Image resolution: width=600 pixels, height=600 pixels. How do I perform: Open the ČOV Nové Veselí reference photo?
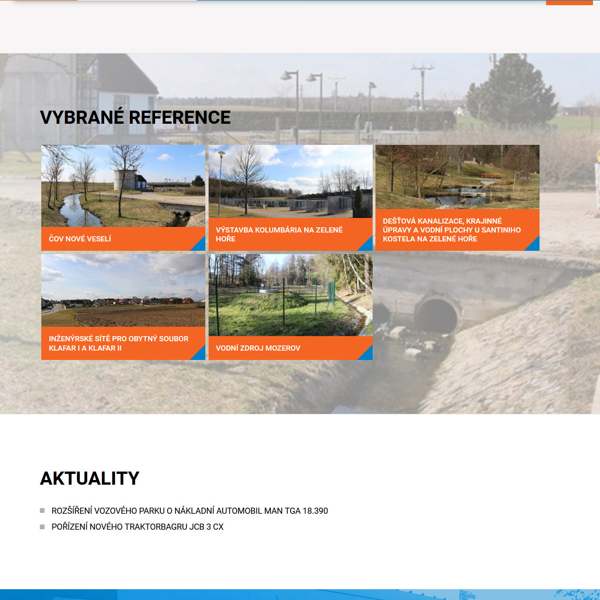point(123,186)
